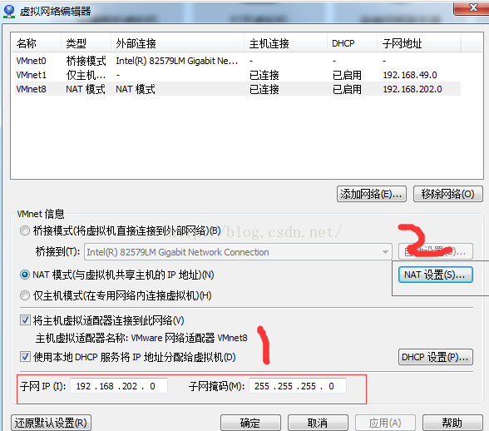Click 还原默认设置 button
Viewport: 489px width, 431px height.
point(51,423)
